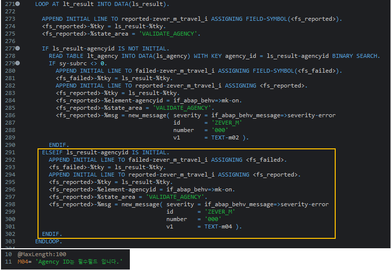Click @MaxLength:100 annotation in text pool
The height and width of the screenshot is (270, 391).
click(x=42, y=254)
